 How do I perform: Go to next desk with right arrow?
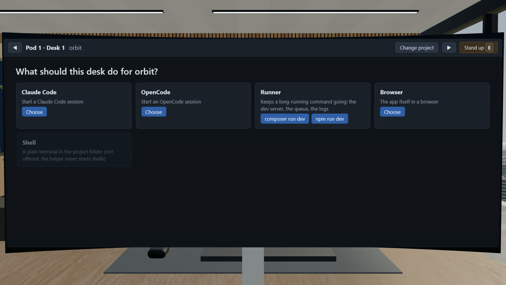coord(449,47)
